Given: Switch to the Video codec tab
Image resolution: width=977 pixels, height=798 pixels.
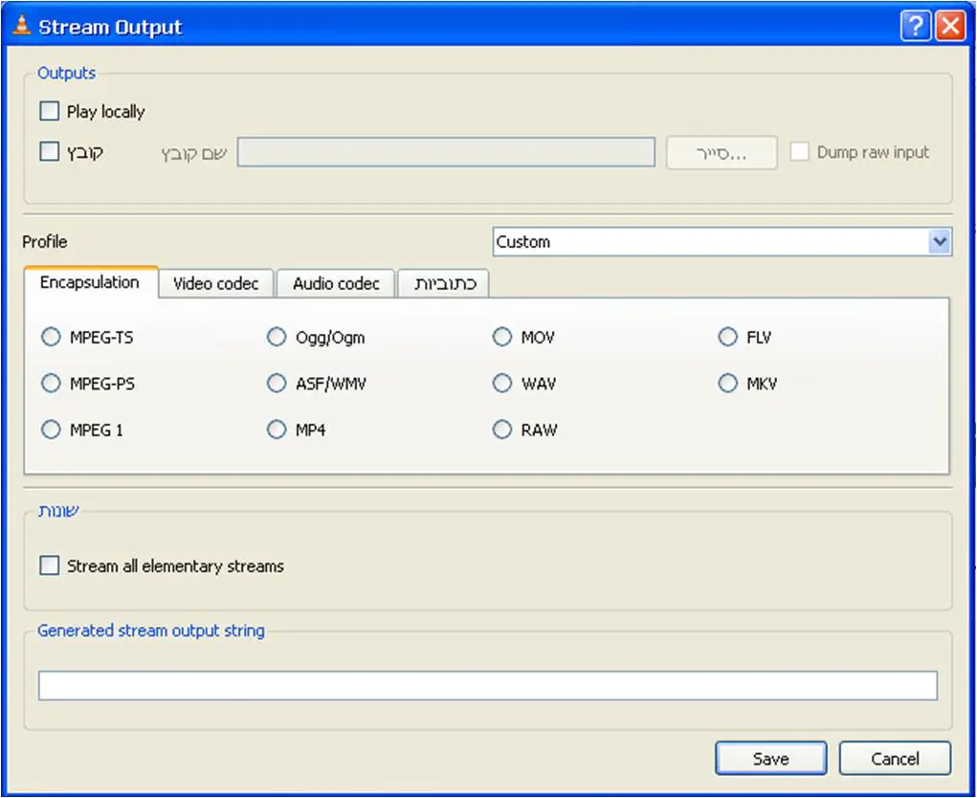Looking at the screenshot, I should point(215,284).
